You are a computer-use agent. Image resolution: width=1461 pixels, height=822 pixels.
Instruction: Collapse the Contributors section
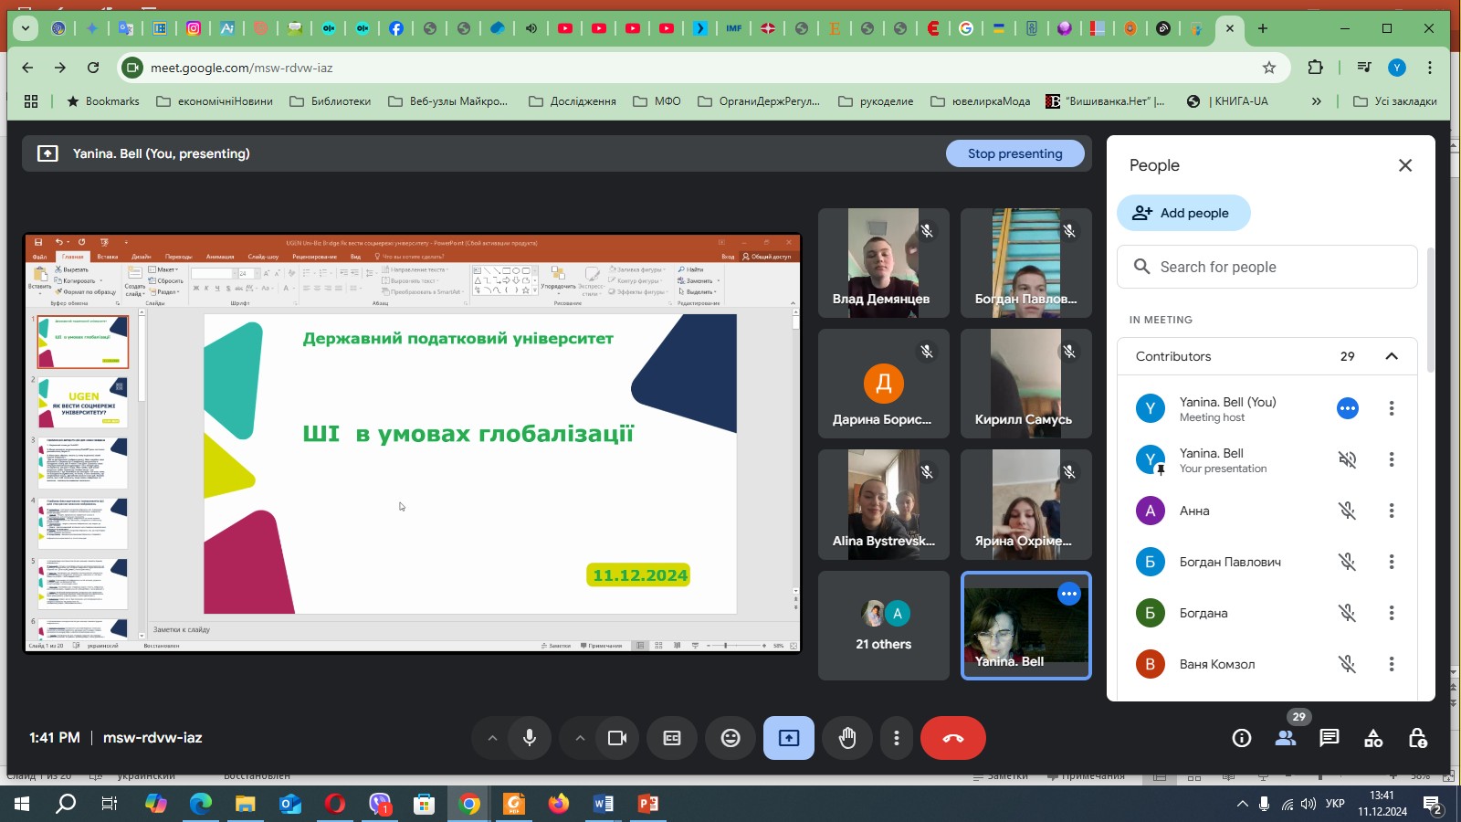(1392, 356)
